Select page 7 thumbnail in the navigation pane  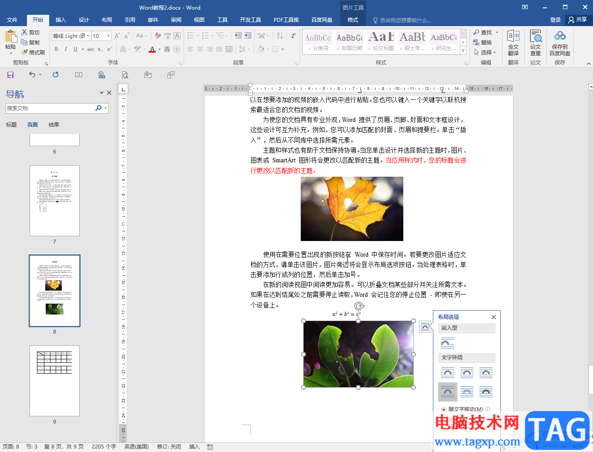point(54,201)
